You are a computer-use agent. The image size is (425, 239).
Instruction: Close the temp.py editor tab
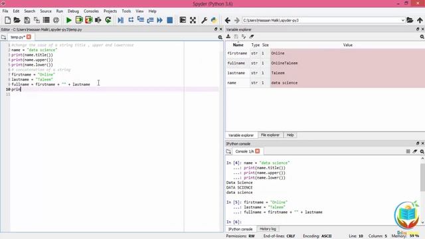coord(29,37)
